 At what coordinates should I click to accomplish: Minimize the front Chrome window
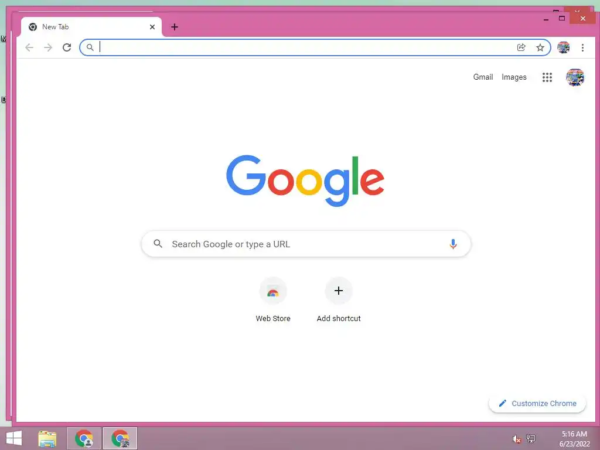(x=546, y=18)
